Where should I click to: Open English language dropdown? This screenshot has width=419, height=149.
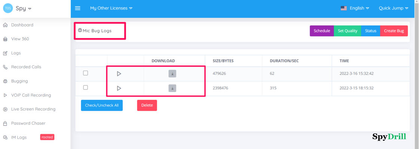click(355, 8)
